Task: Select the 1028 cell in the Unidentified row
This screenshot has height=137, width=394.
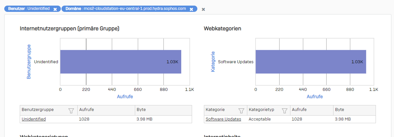Action: coord(84,119)
